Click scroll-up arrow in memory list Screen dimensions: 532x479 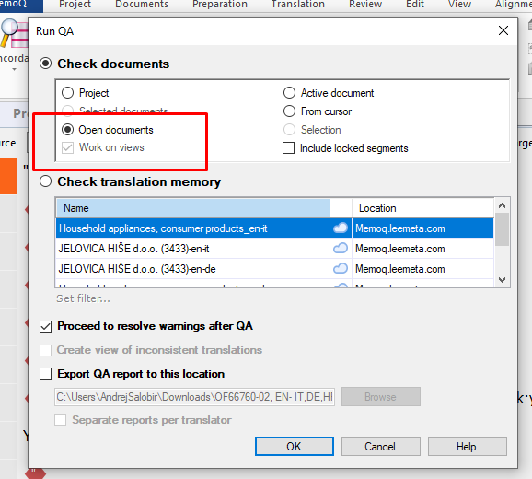click(x=503, y=205)
